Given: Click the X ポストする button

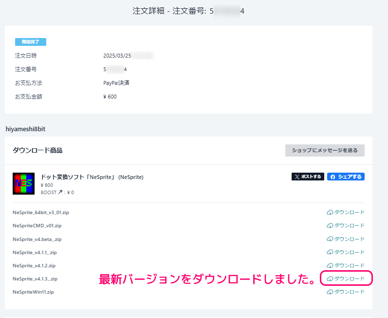Looking at the screenshot, I should click(308, 177).
